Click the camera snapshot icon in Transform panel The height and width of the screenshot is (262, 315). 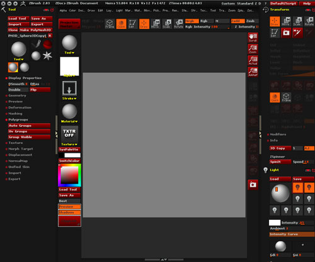[x=286, y=33]
